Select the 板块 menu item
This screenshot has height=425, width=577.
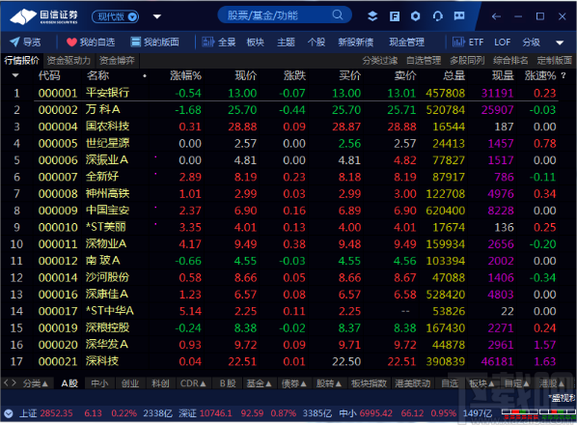255,42
